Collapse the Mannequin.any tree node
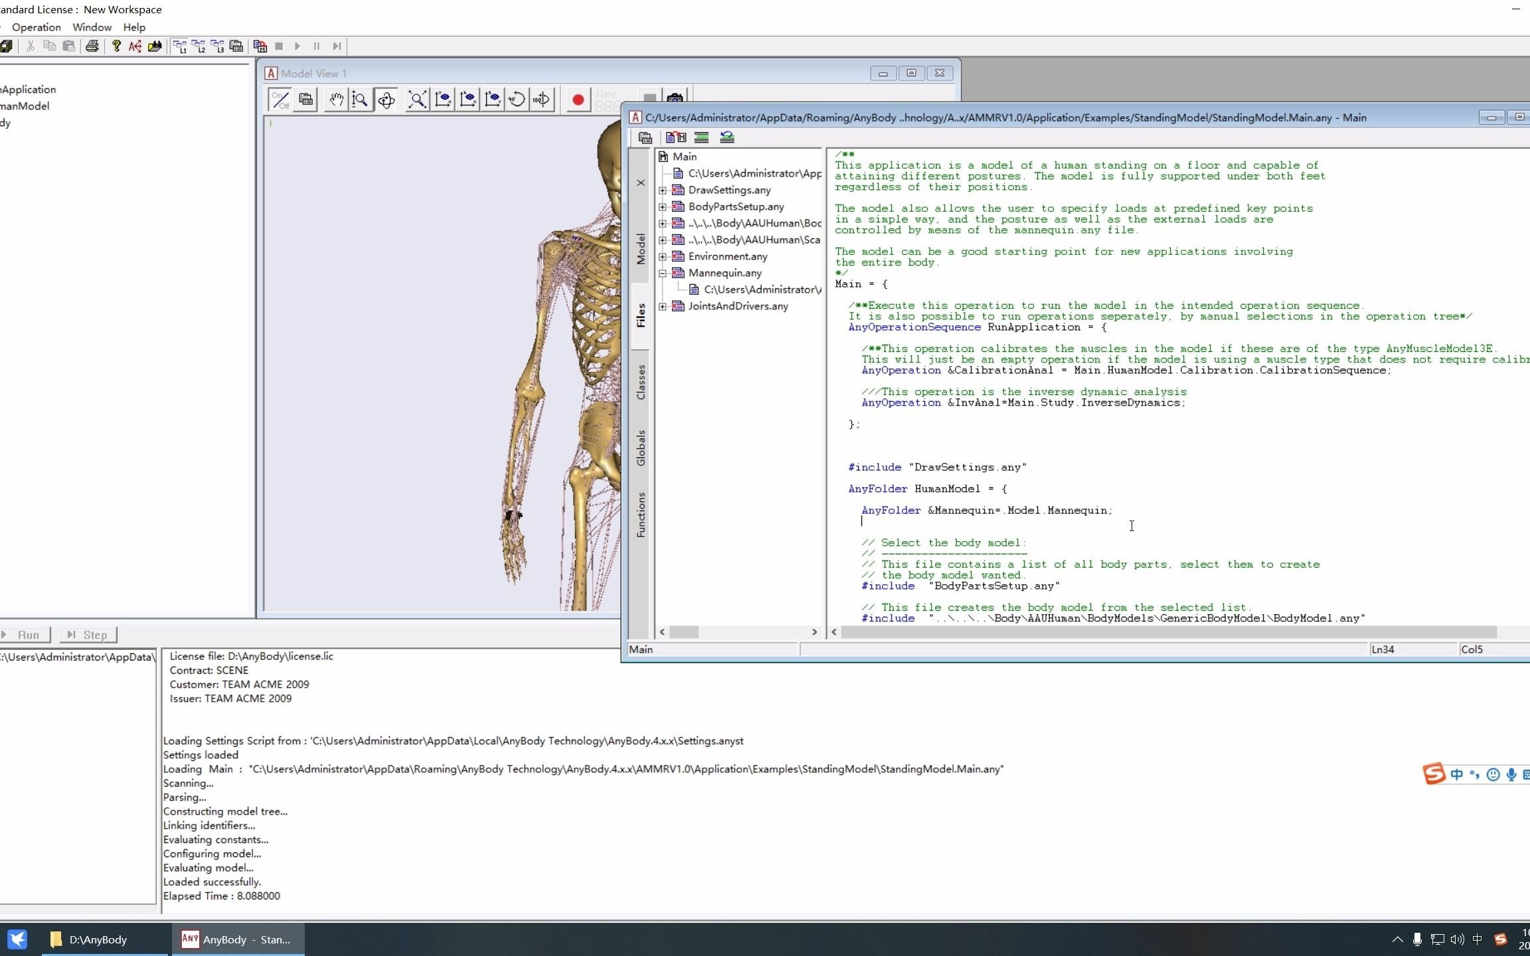The image size is (1530, 956). 662,273
